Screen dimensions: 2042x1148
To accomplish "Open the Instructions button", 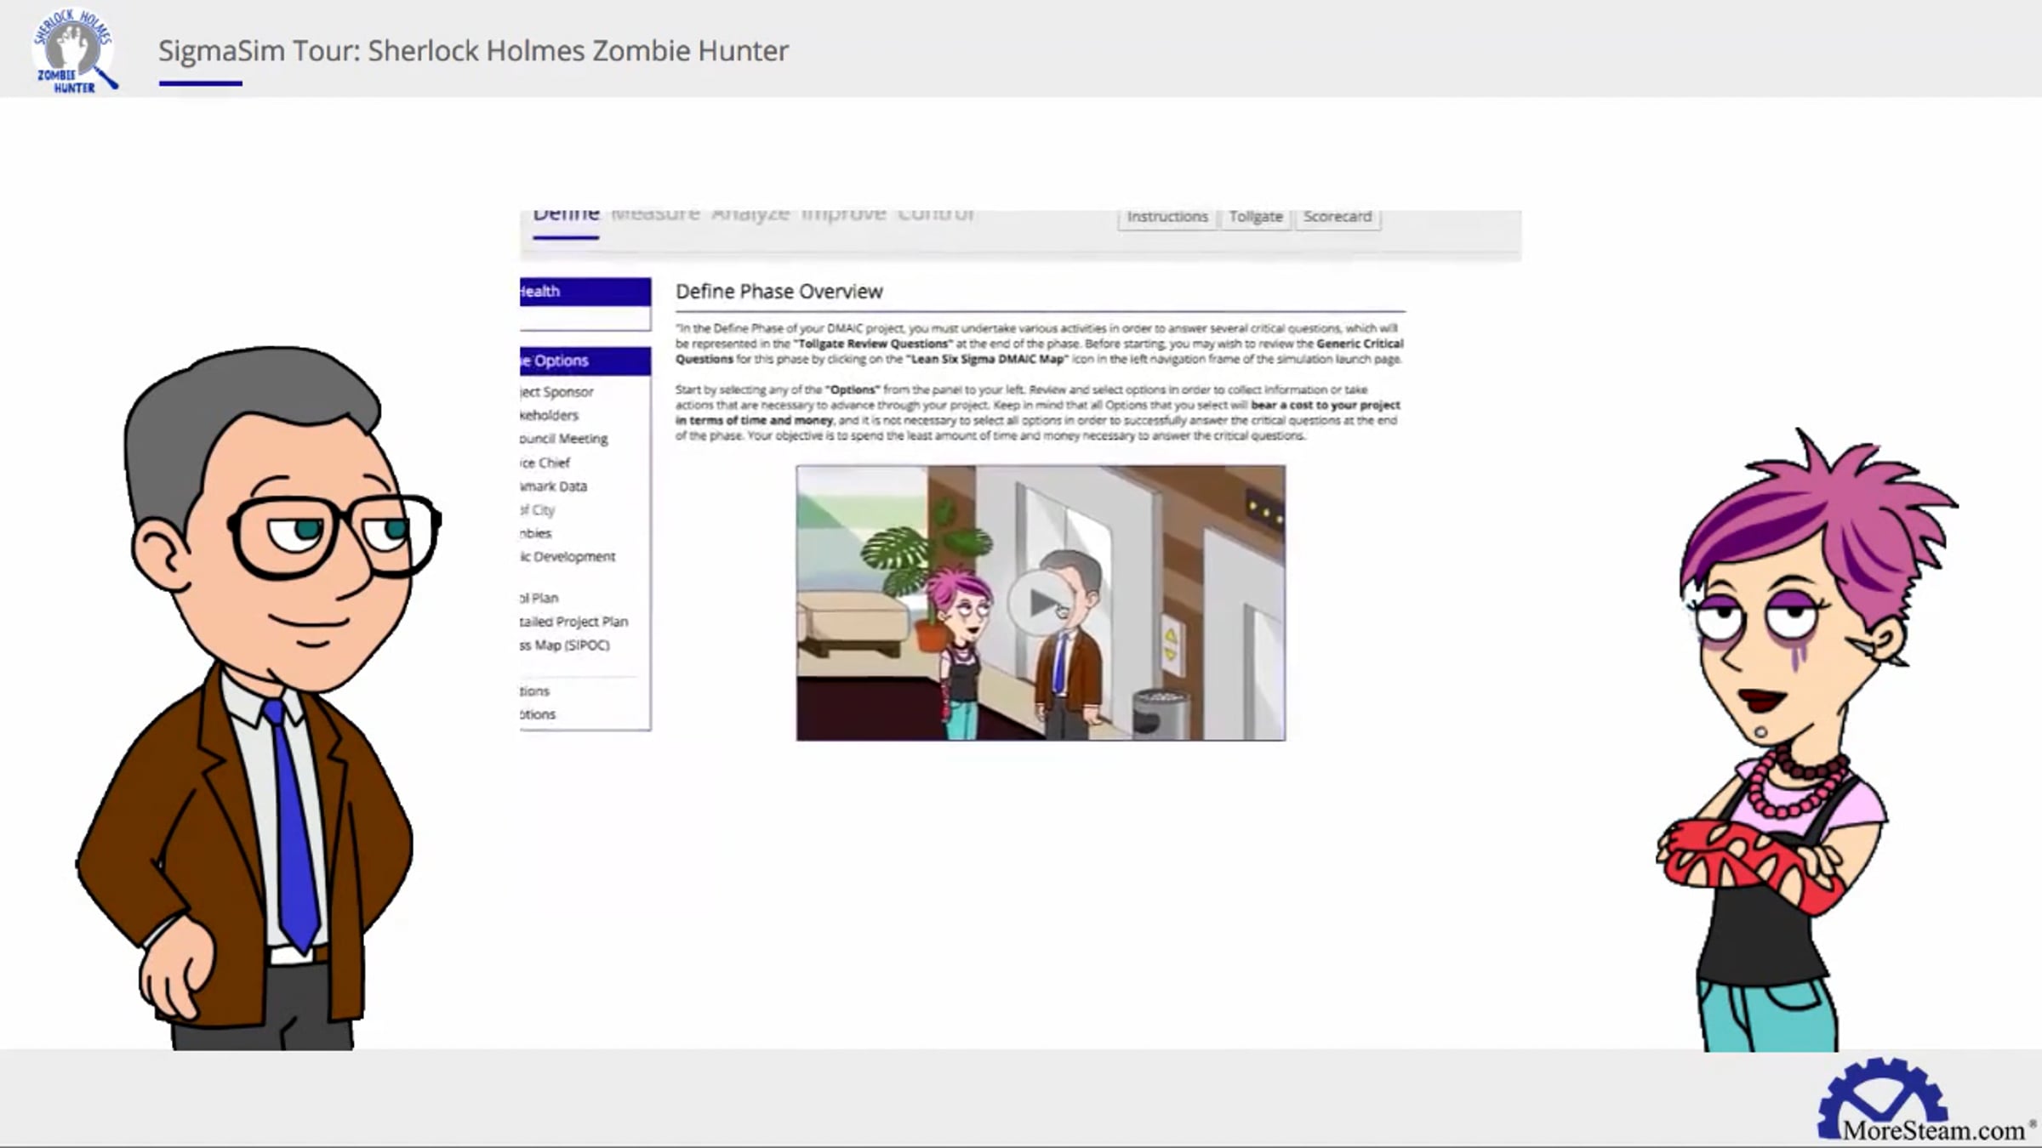I will coord(1166,217).
